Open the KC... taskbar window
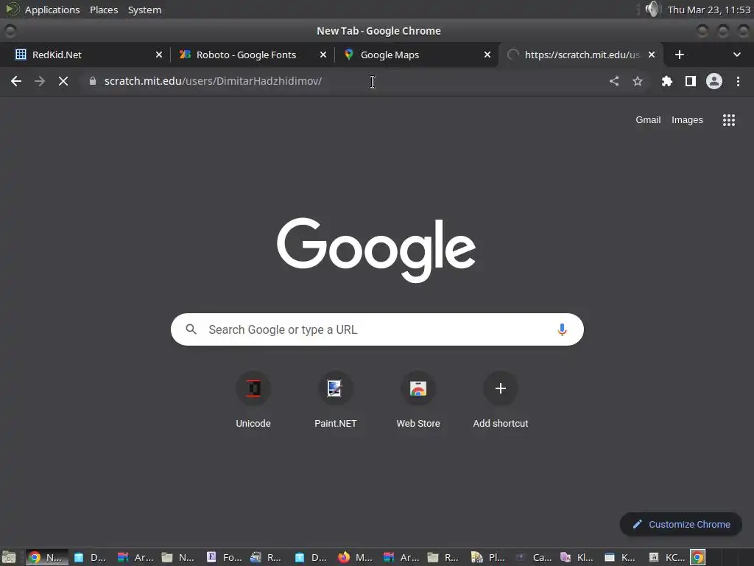 point(666,557)
